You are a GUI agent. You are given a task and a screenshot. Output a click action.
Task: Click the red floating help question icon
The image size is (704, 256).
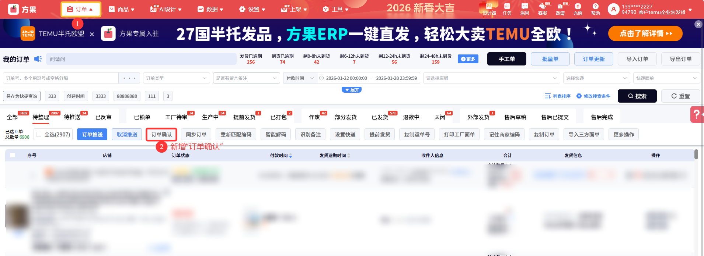click(x=697, y=114)
